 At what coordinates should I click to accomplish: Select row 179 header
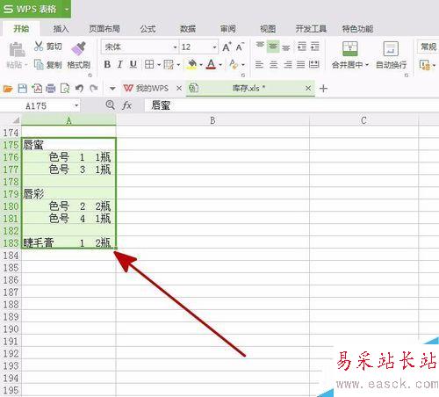tap(11, 194)
